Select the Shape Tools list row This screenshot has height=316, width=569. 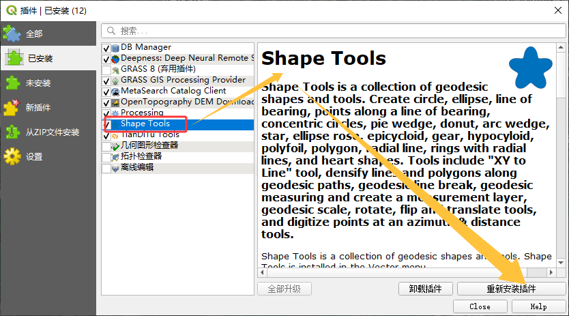coord(178,124)
